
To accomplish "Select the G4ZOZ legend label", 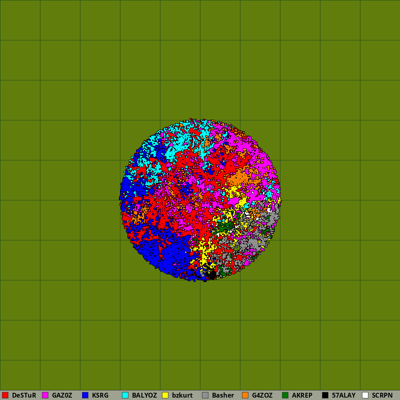I will coord(262,395).
